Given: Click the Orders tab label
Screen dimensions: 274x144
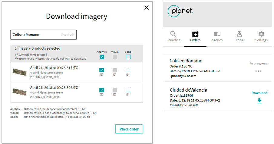Looking at the screenshot, I should click(x=195, y=40).
